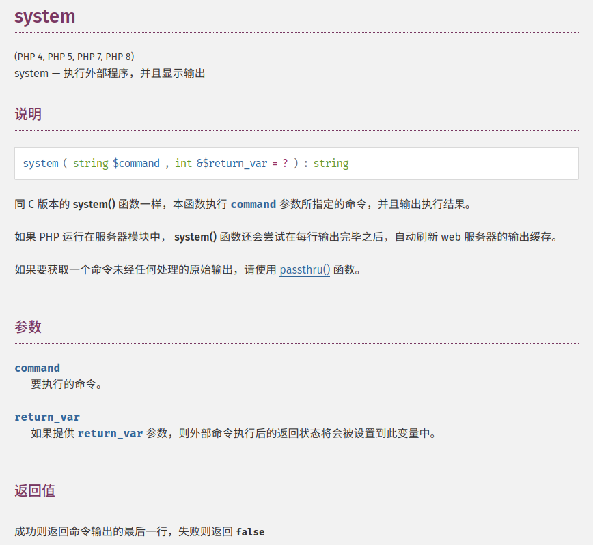Click the $command token in the function signature
Screen dimensions: 593x545
pos(137,163)
